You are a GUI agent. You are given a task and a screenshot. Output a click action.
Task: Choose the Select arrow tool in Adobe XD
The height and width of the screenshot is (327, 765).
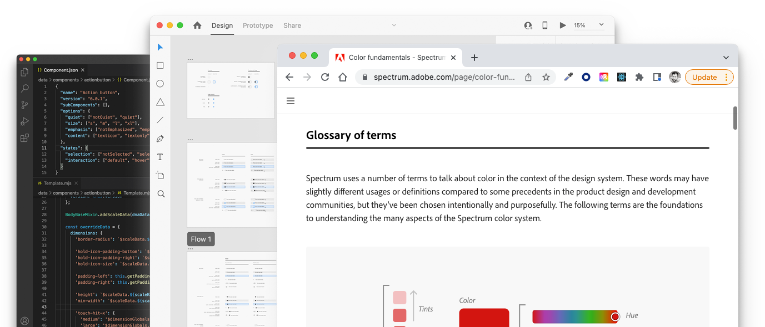[x=160, y=47]
